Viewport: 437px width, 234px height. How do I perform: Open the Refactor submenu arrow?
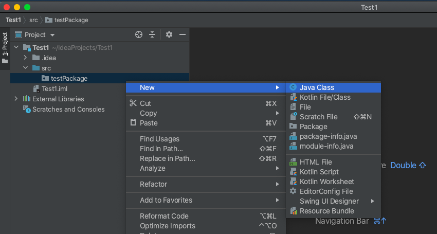pos(277,184)
